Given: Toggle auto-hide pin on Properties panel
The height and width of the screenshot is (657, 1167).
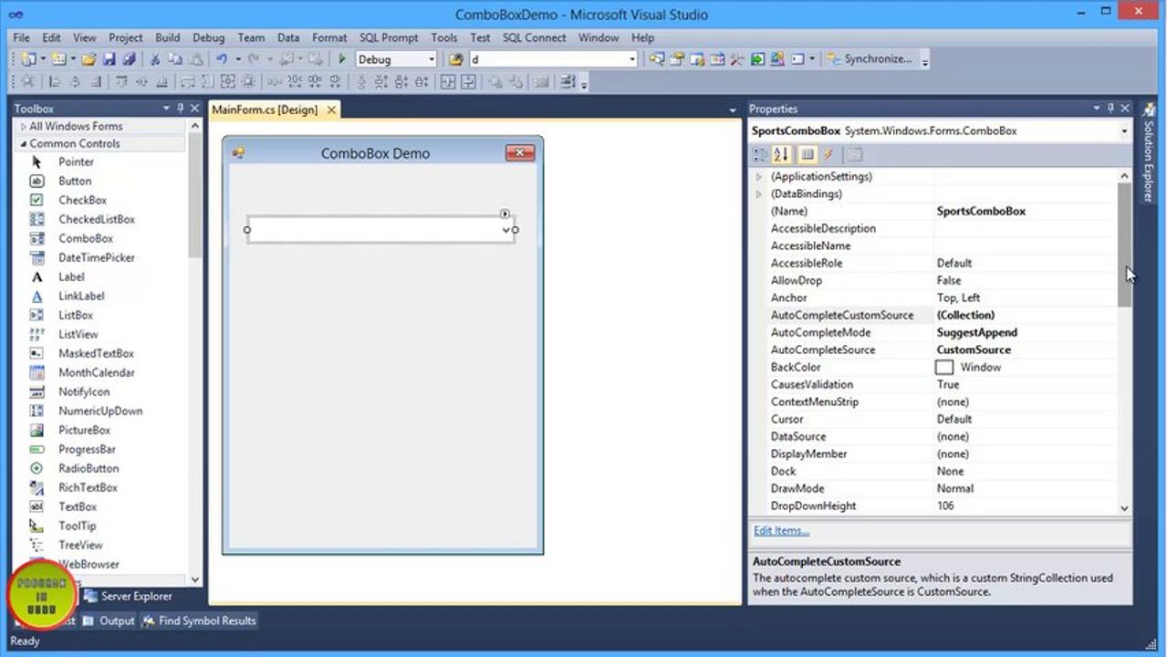Looking at the screenshot, I should [1110, 109].
